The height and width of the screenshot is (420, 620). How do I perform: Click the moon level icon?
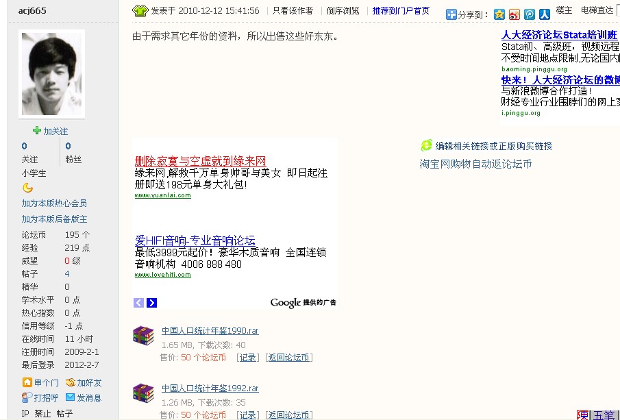(x=27, y=188)
